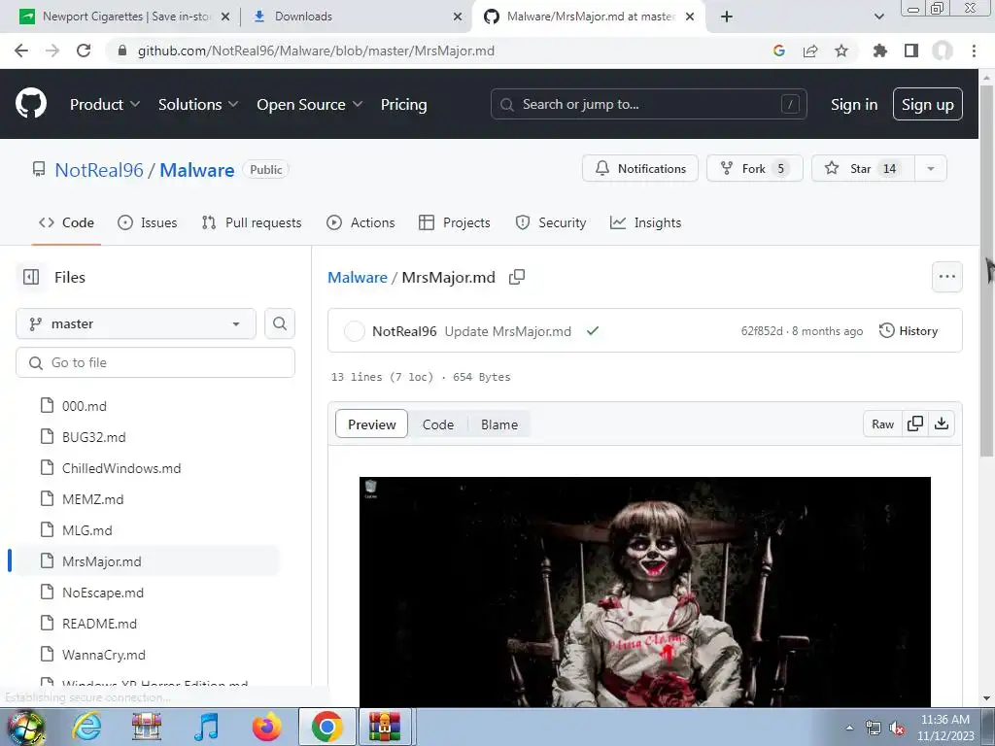Copy raw file content icon
This screenshot has height=746, width=995.
pyautogui.click(x=915, y=424)
